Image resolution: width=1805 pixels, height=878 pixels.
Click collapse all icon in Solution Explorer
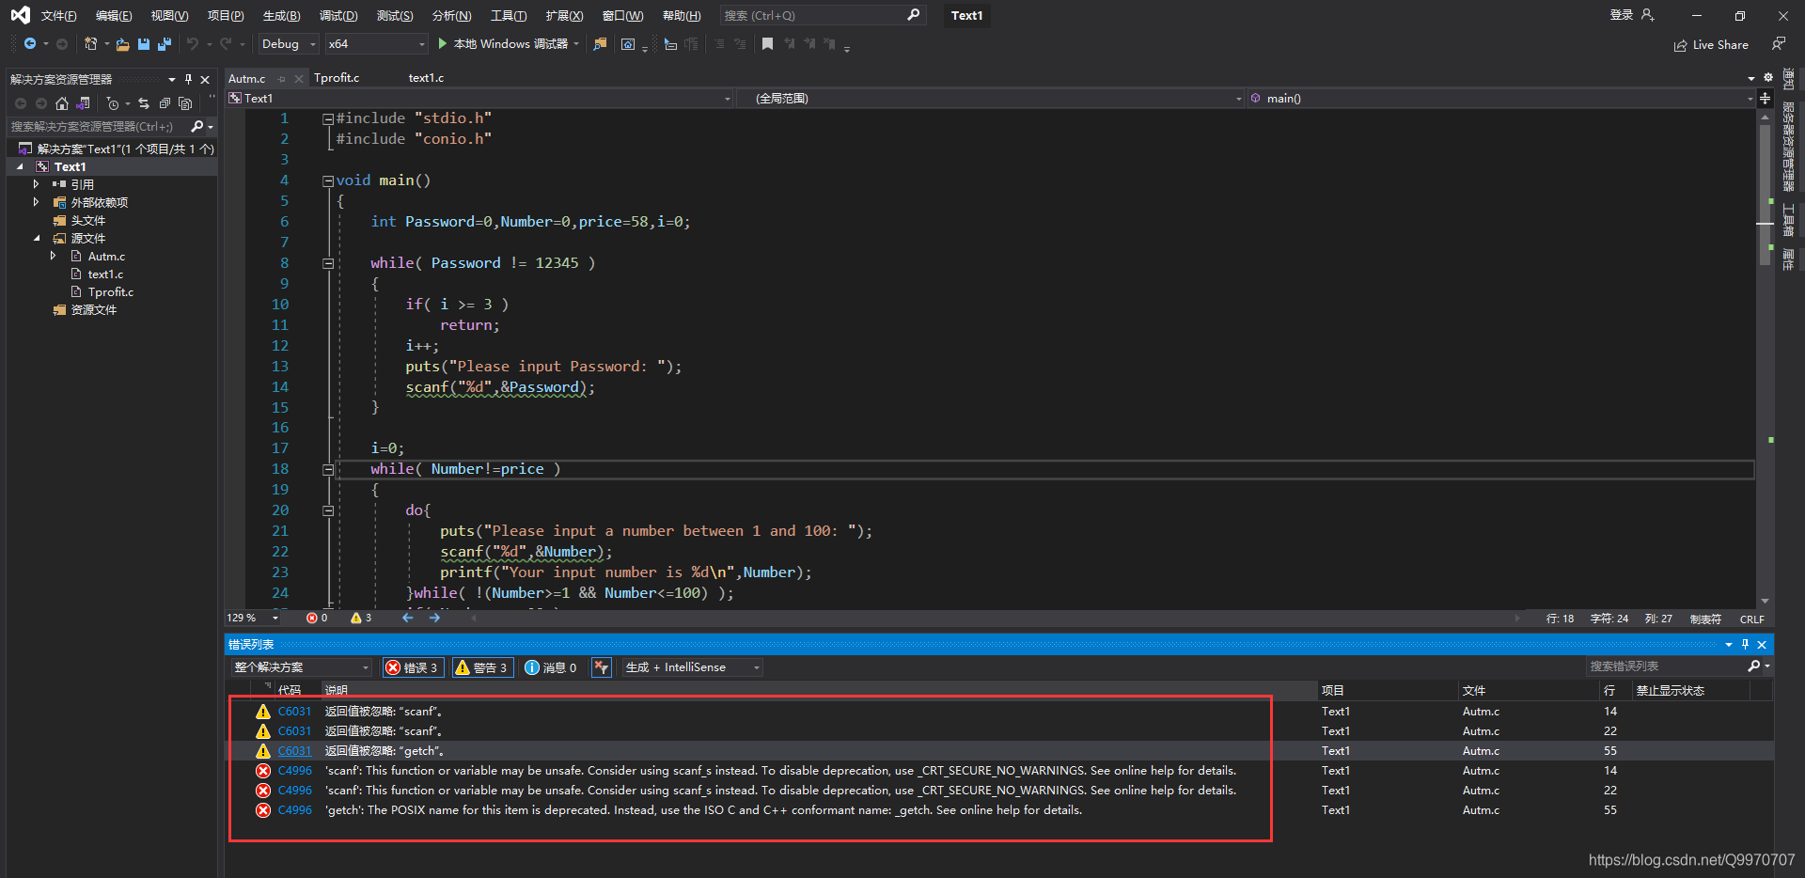[165, 103]
